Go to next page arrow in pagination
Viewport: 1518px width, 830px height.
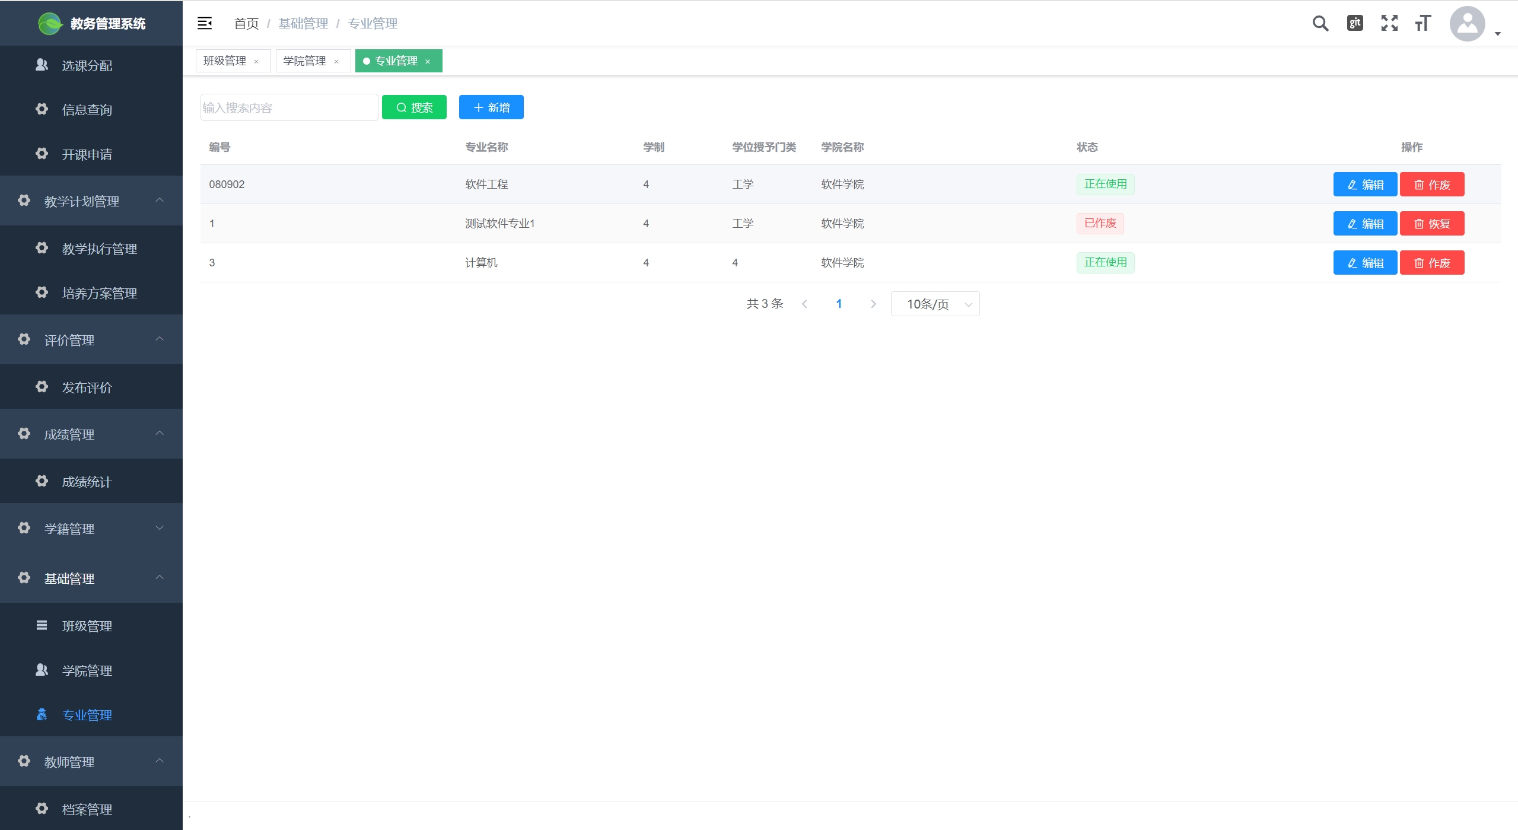click(x=873, y=304)
